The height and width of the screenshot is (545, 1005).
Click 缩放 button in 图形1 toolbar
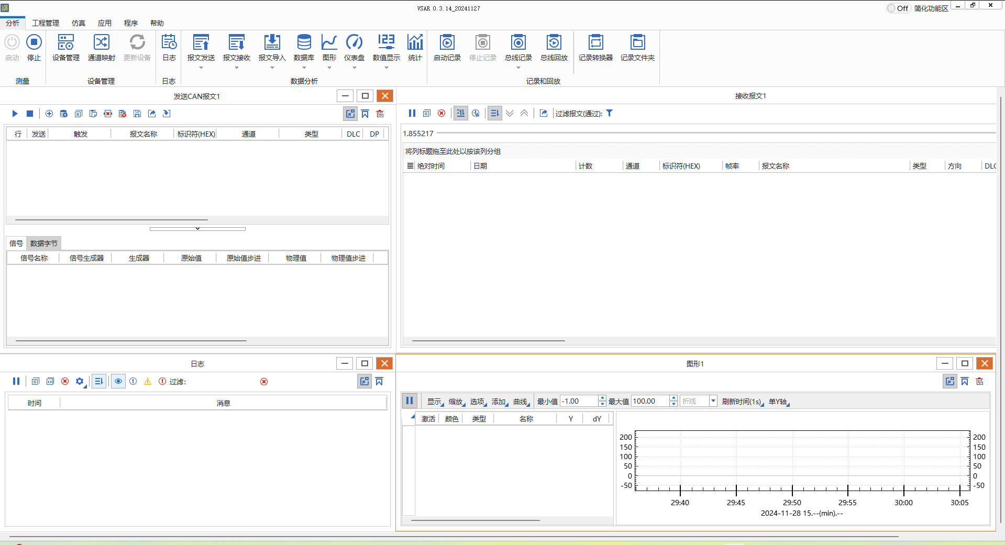coord(457,402)
